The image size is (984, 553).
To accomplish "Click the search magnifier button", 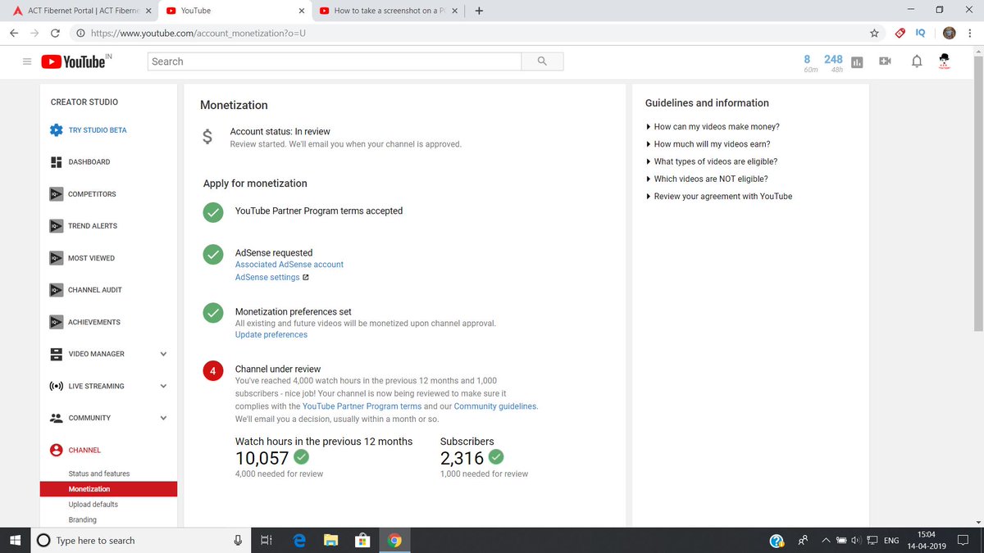I will point(542,61).
